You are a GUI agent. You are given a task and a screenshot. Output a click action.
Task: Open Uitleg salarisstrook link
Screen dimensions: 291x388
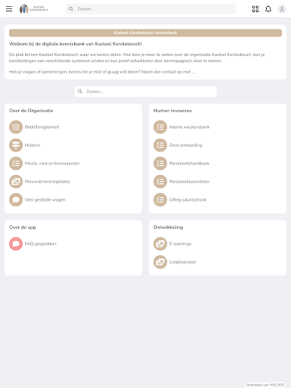[x=188, y=200]
